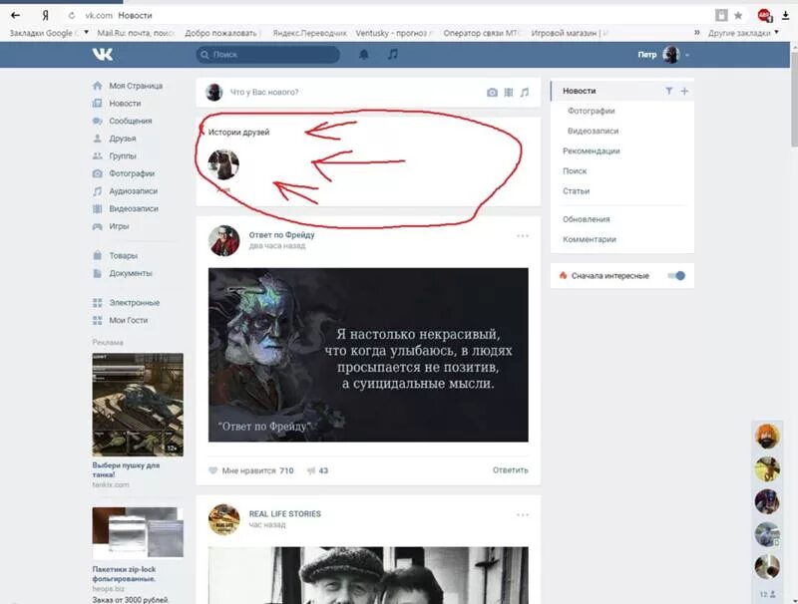Like the Ответ по Фрейду post
Screen dimensions: 798x604
(212, 470)
